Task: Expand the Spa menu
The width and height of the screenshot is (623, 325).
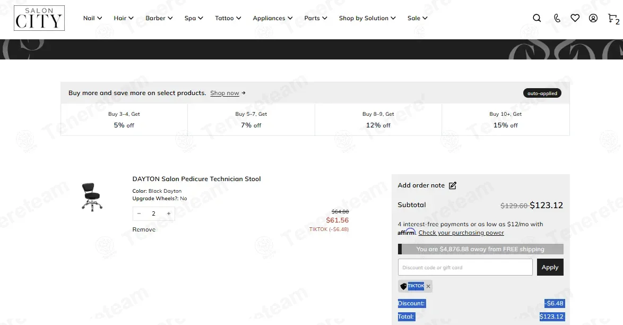Action: 194,18
